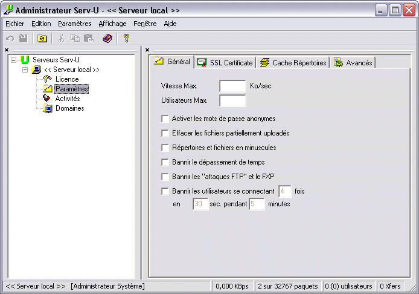Select the Général tab
This screenshot has width=419, height=294.
[172, 62]
